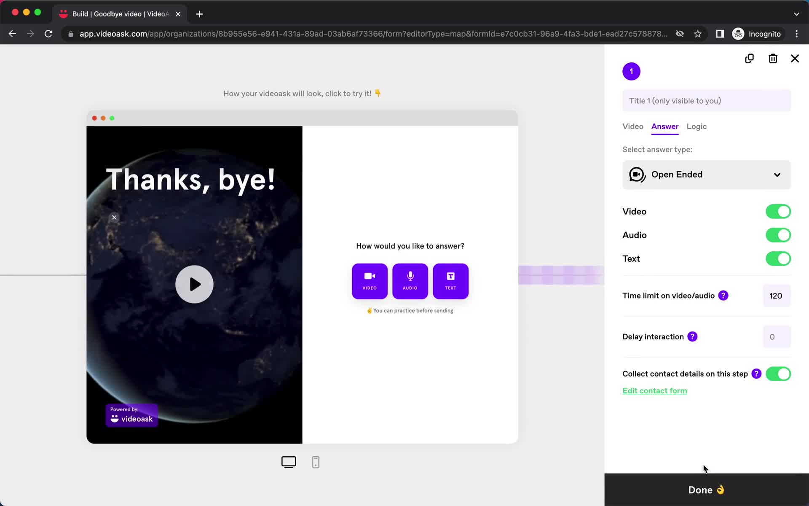Switch to the Logic tab
The width and height of the screenshot is (809, 506).
click(x=696, y=126)
